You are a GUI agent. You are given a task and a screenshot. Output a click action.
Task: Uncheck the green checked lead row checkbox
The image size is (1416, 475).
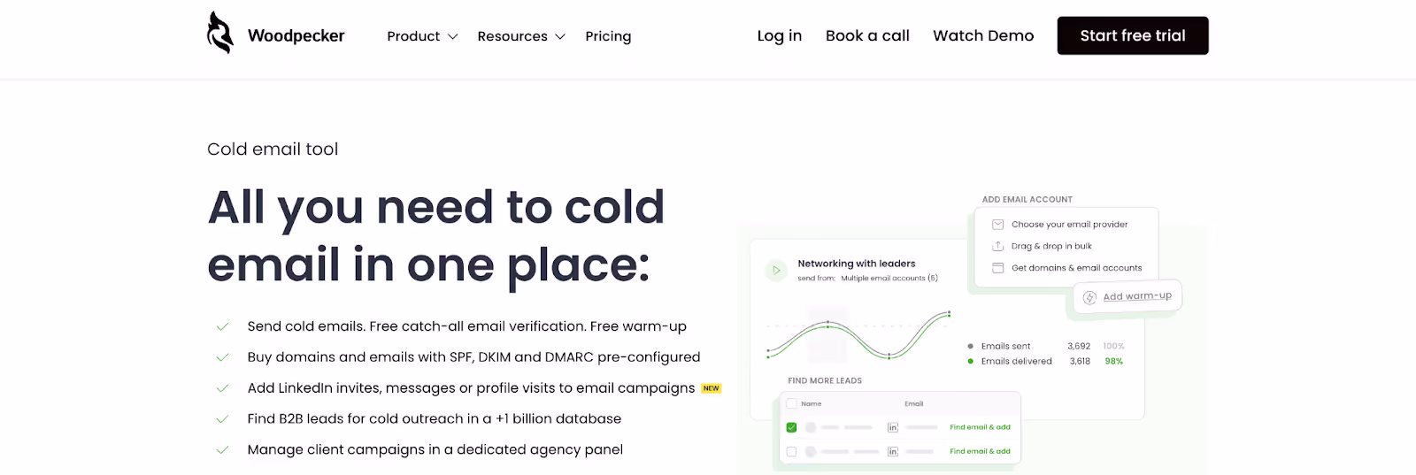click(791, 427)
